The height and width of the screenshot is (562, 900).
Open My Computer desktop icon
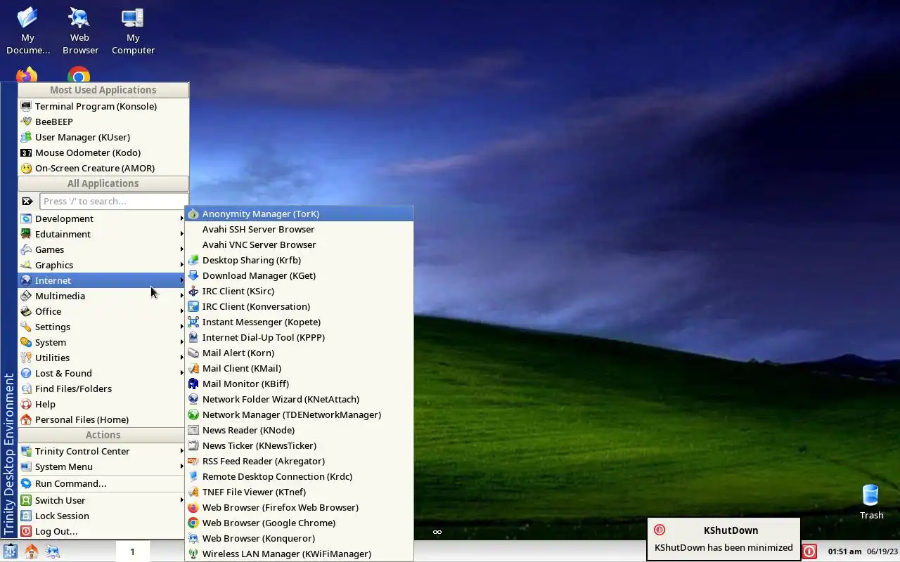pyautogui.click(x=133, y=31)
